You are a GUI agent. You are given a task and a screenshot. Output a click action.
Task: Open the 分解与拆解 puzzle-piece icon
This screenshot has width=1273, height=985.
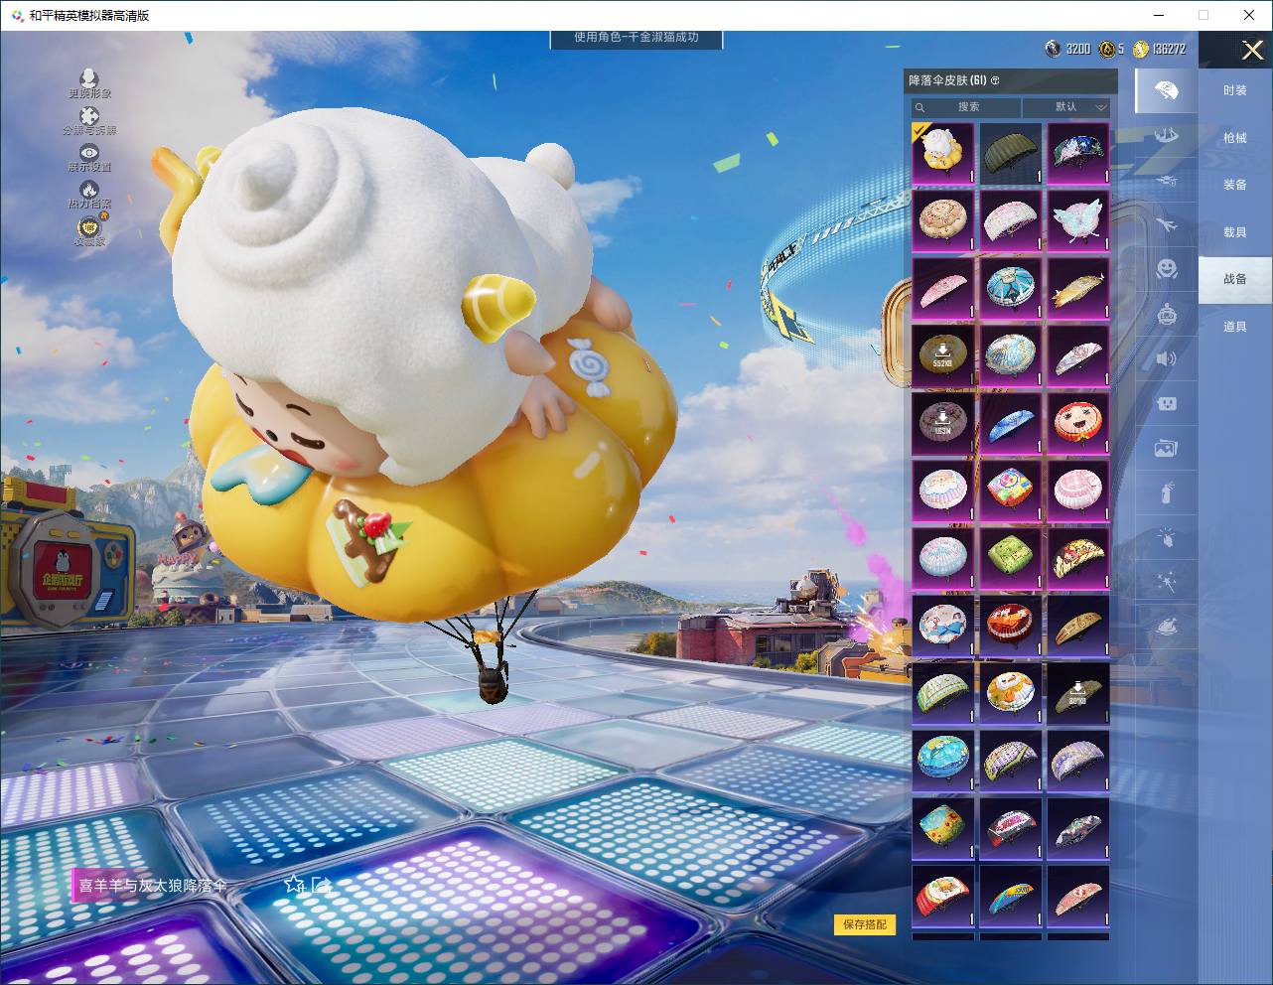pyautogui.click(x=89, y=116)
